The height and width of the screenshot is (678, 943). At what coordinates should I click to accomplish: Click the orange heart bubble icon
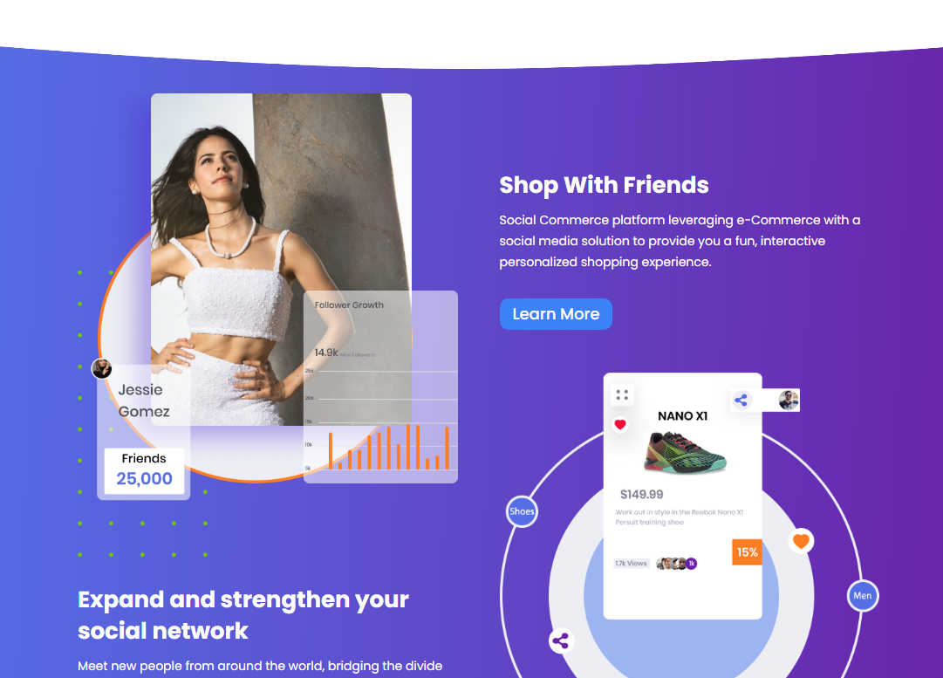(801, 541)
